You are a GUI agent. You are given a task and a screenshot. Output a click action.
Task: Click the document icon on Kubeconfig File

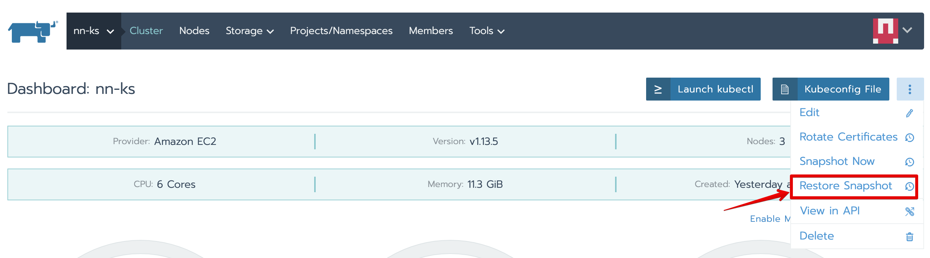[x=784, y=89]
